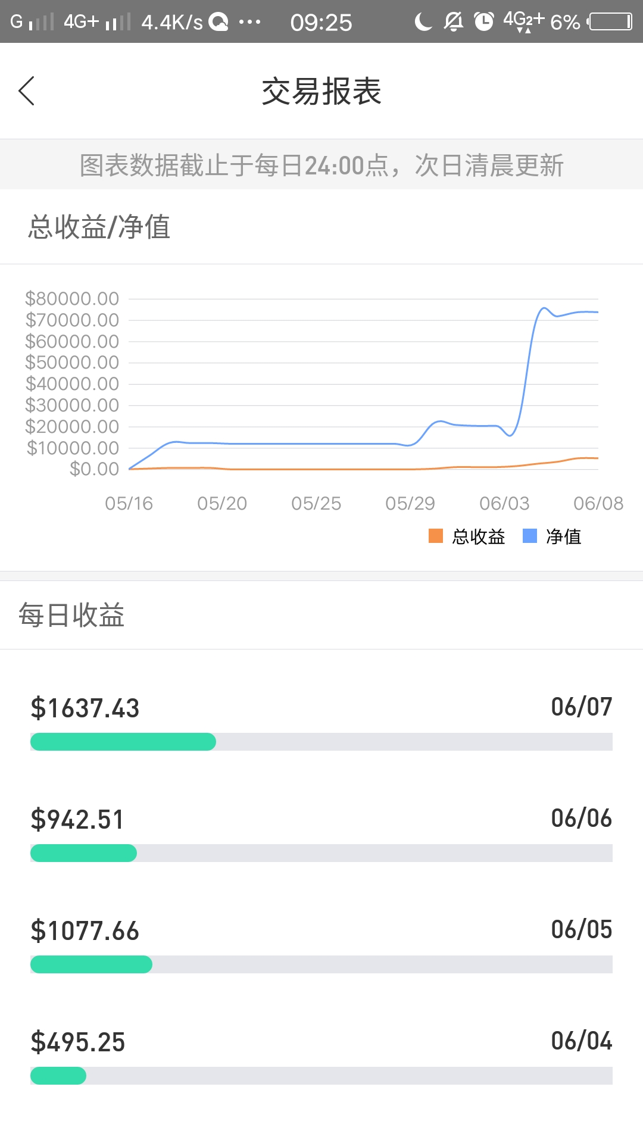Tap the three-dots notification icon
The width and height of the screenshot is (643, 1143).
pos(249,22)
